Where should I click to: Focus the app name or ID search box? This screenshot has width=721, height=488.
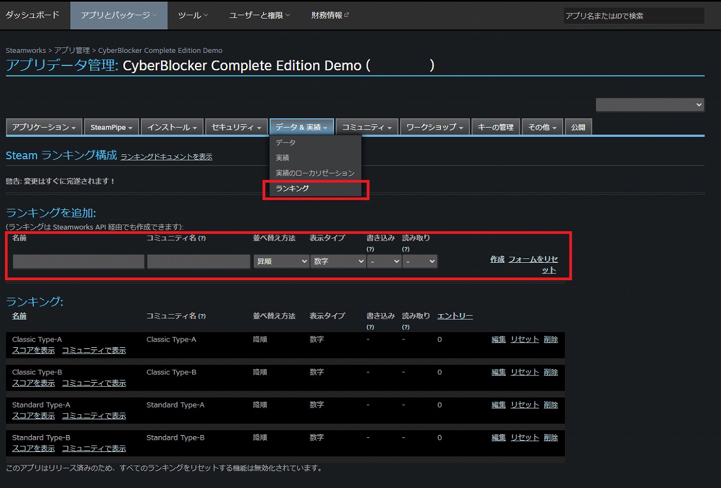634,16
